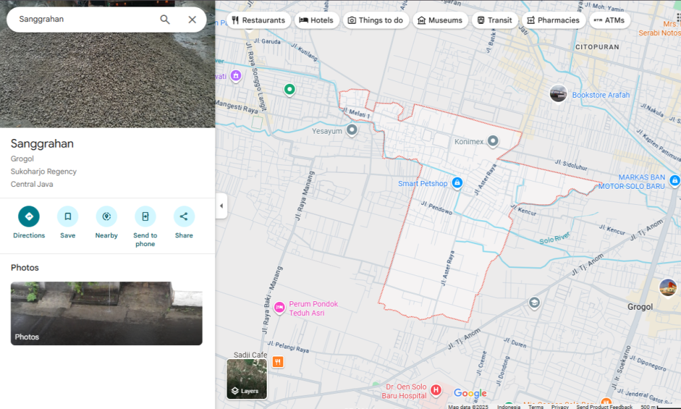Viewport: 681px width, 409px height.
Task: Select the purple marker near Jl. Raya Songgo Langit
Action: (236, 76)
